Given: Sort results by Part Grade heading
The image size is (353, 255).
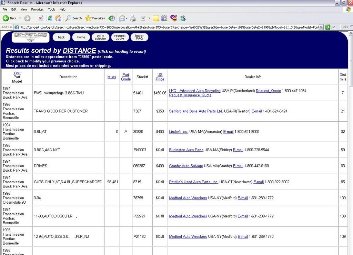Looking at the screenshot, I should (126, 77).
